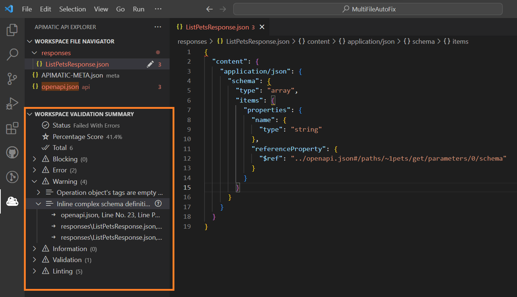
Task: Open the Source Control view
Action: point(12,79)
